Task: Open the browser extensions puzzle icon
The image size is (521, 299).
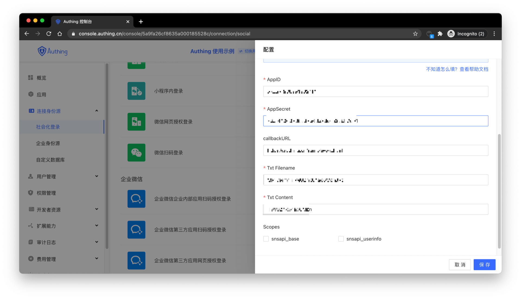Action: [440, 34]
